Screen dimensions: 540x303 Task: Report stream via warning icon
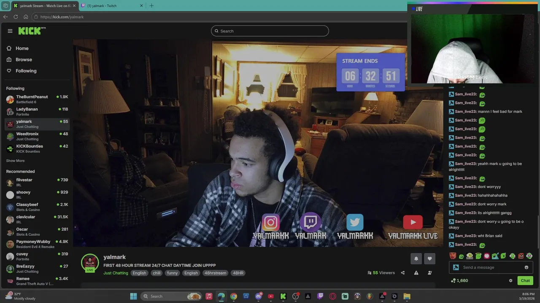pos(416,273)
